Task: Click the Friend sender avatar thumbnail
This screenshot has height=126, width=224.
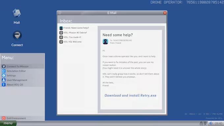Action: coord(105,42)
